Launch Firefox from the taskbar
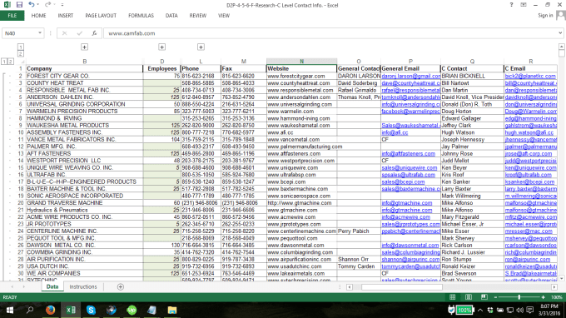Viewport: 566px width, 318px height. (50, 310)
